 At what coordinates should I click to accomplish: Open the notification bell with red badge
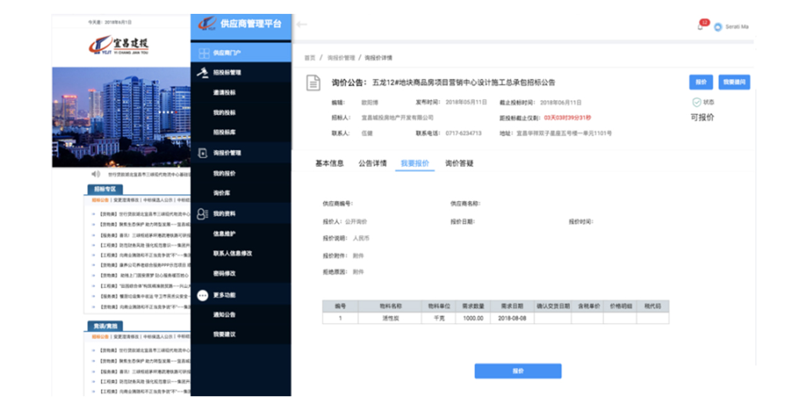tap(702, 25)
